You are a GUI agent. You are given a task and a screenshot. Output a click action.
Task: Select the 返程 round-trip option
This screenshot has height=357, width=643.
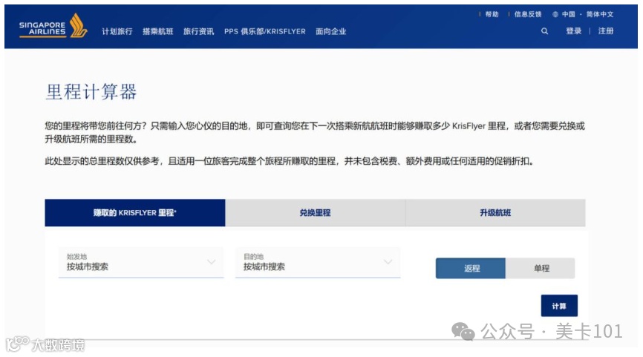click(x=471, y=269)
